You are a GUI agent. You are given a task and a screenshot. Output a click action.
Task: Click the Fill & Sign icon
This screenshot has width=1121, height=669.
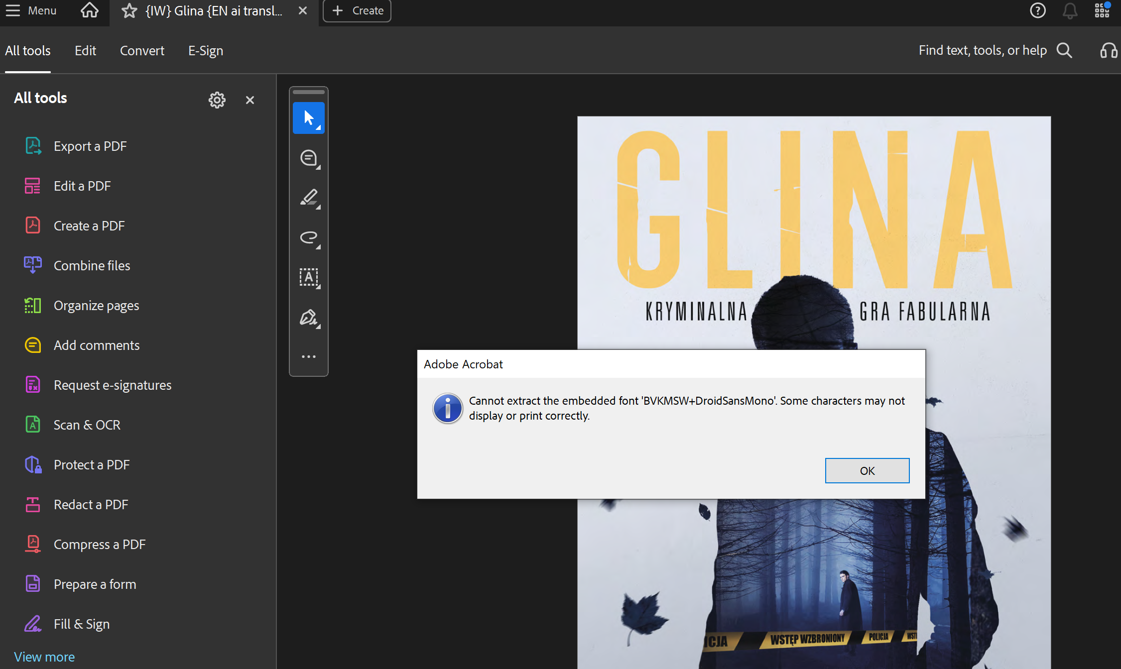tap(33, 624)
